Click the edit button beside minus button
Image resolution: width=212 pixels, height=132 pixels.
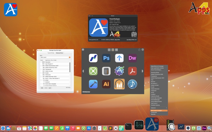(x=50, y=88)
